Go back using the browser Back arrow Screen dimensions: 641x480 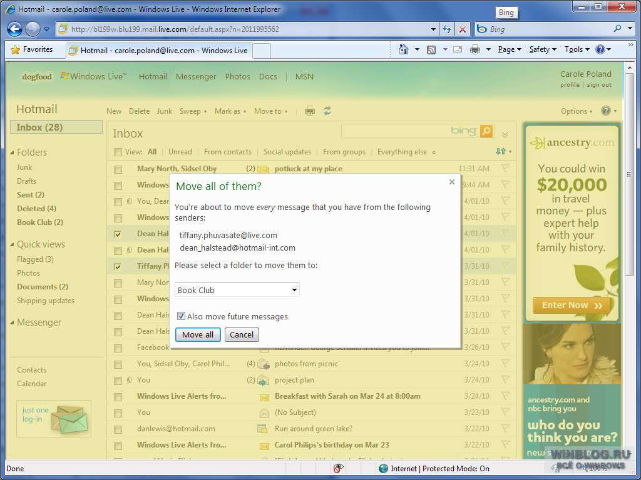[15, 29]
